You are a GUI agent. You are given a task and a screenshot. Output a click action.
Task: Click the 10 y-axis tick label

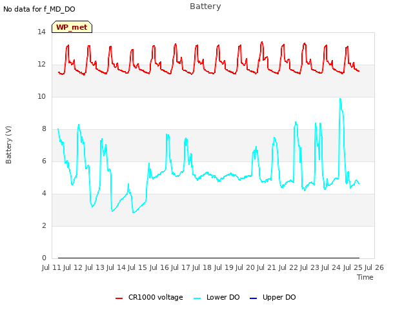click(x=41, y=97)
